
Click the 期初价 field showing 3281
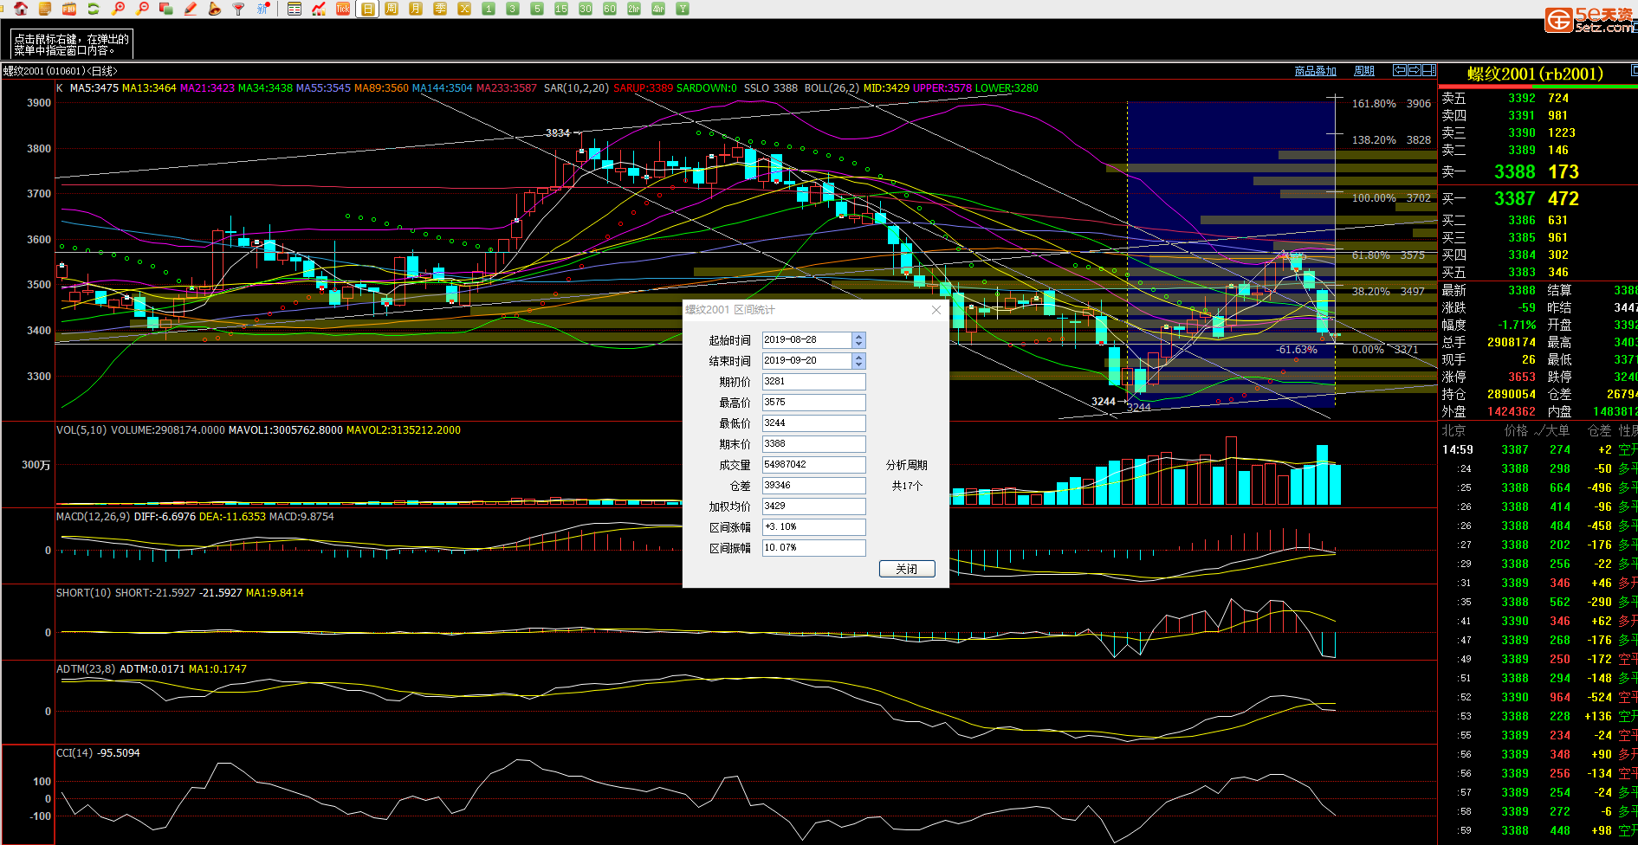[x=813, y=382]
